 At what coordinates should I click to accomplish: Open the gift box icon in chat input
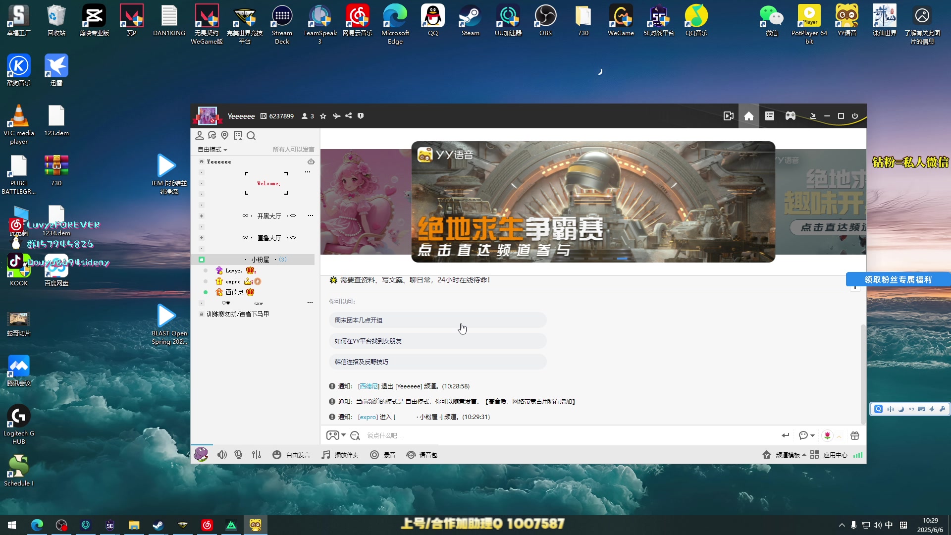coord(855,435)
